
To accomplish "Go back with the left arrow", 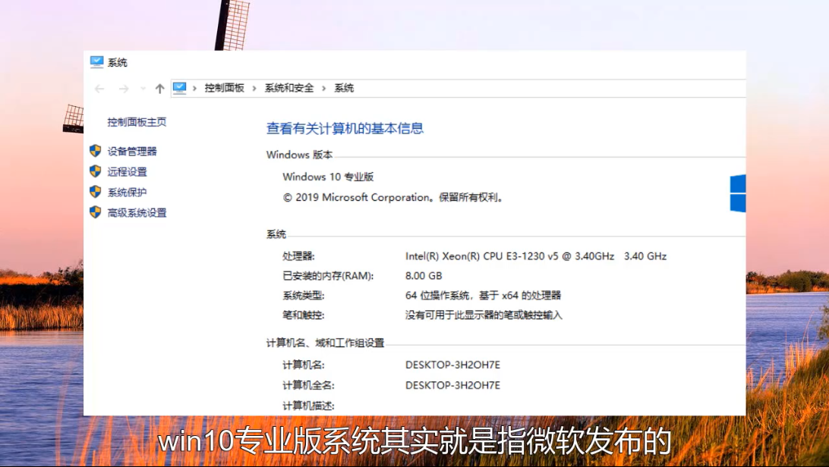I will pos(99,89).
